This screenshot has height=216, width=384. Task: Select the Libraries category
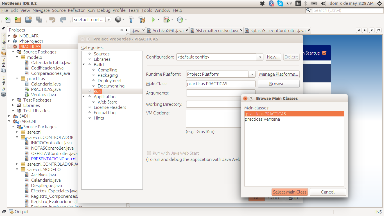point(102,59)
